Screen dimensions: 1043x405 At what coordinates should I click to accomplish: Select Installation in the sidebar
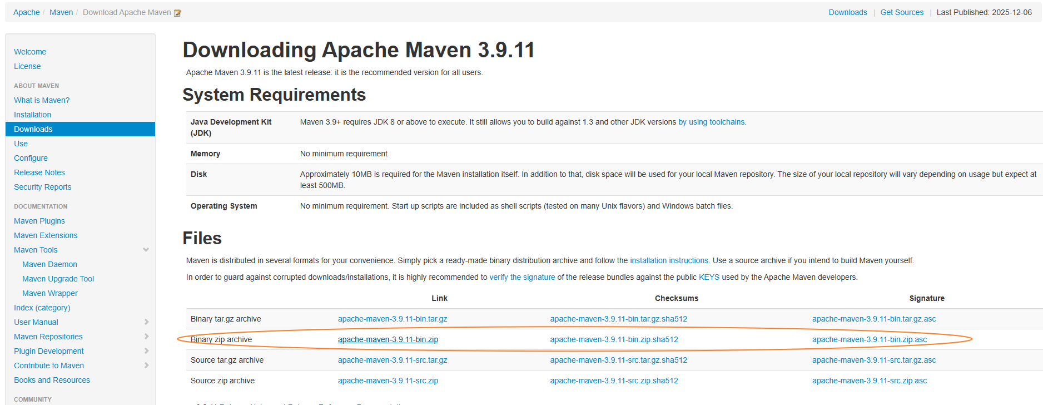[x=32, y=115]
